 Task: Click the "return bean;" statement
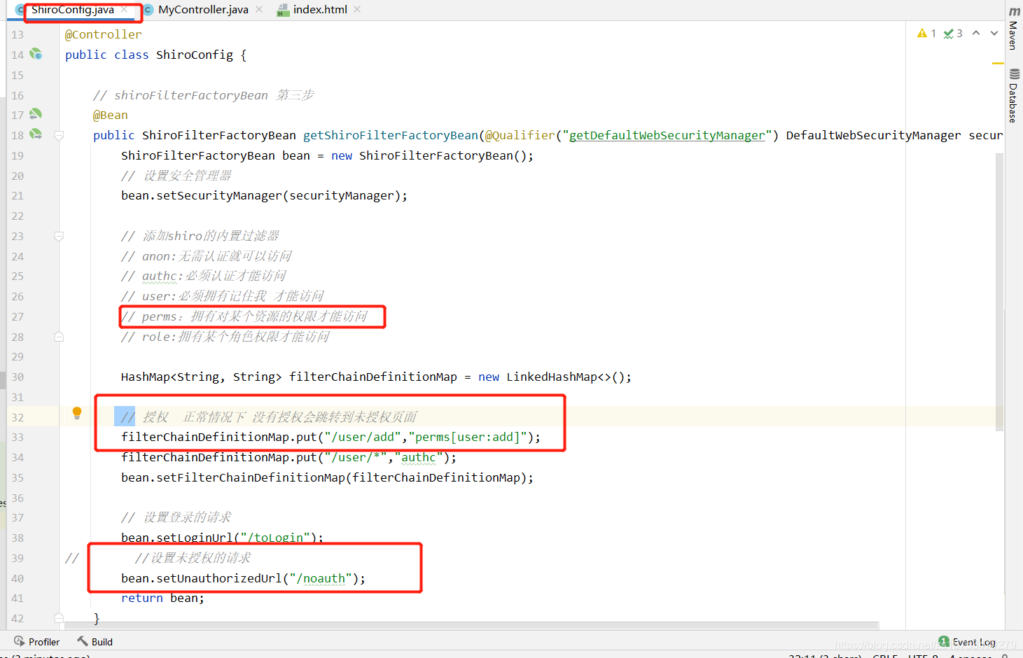(x=162, y=598)
